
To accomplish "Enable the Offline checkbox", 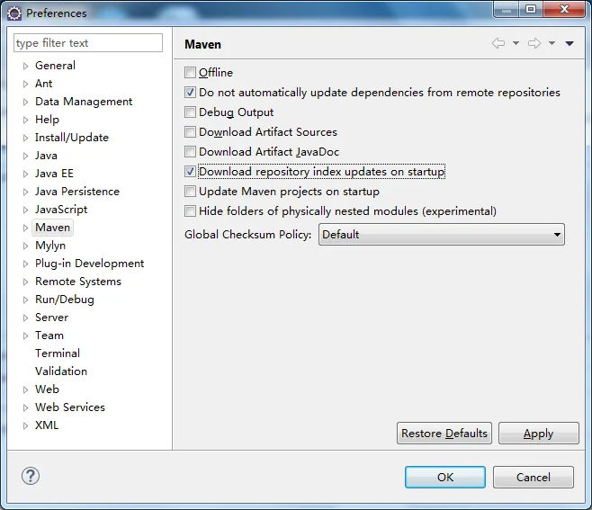I will [190, 72].
